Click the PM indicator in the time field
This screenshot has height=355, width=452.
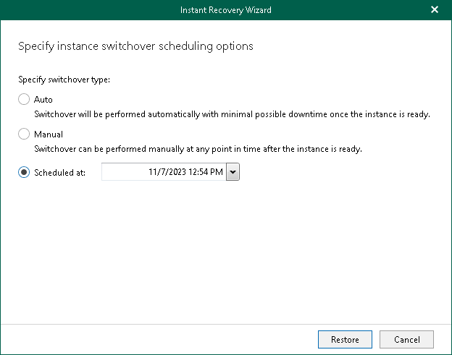coord(217,172)
